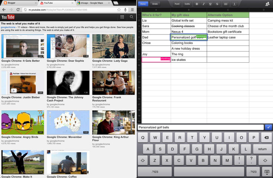The image size is (273, 178).
Task: Open Google Chrome: Movember title
Action: [64, 137]
